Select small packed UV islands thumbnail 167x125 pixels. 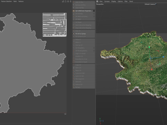pyautogui.click(x=55, y=25)
